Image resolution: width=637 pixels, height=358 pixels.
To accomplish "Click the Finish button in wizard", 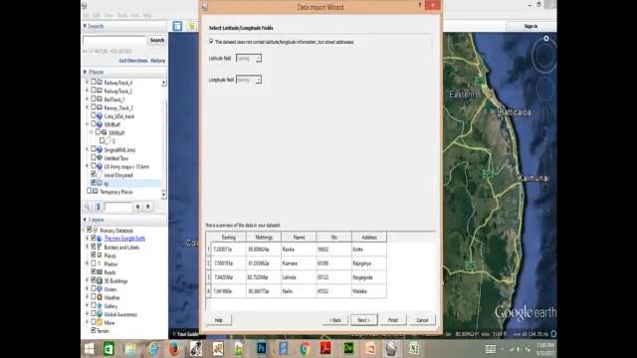I will [393, 320].
